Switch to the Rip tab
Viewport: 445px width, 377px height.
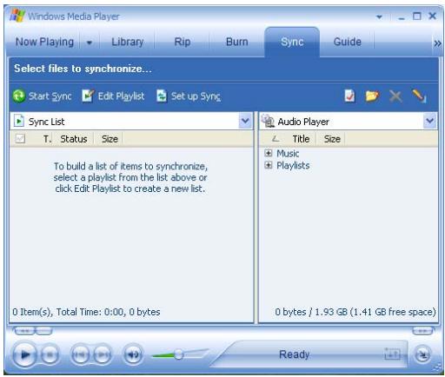point(183,43)
